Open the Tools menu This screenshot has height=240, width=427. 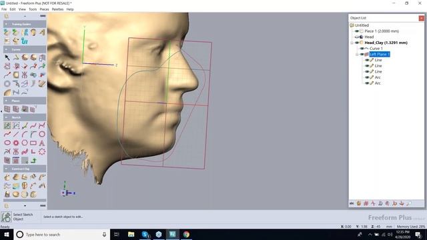[x=33, y=9]
